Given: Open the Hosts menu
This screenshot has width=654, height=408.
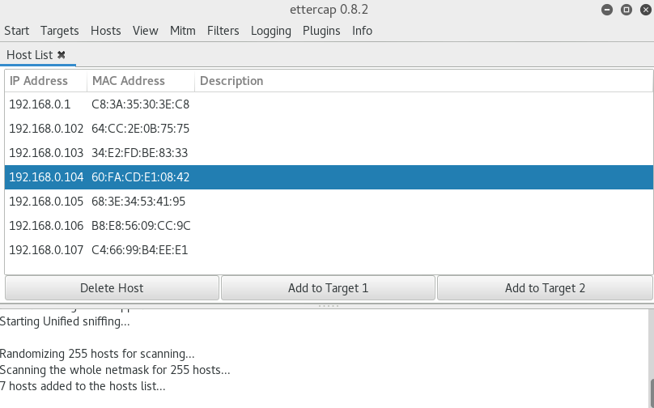Looking at the screenshot, I should (105, 31).
